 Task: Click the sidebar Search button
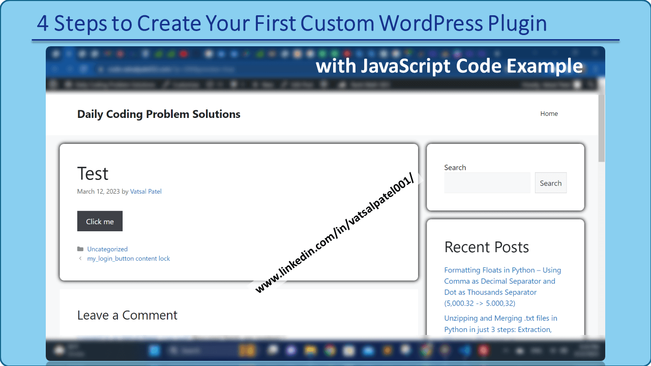point(551,183)
